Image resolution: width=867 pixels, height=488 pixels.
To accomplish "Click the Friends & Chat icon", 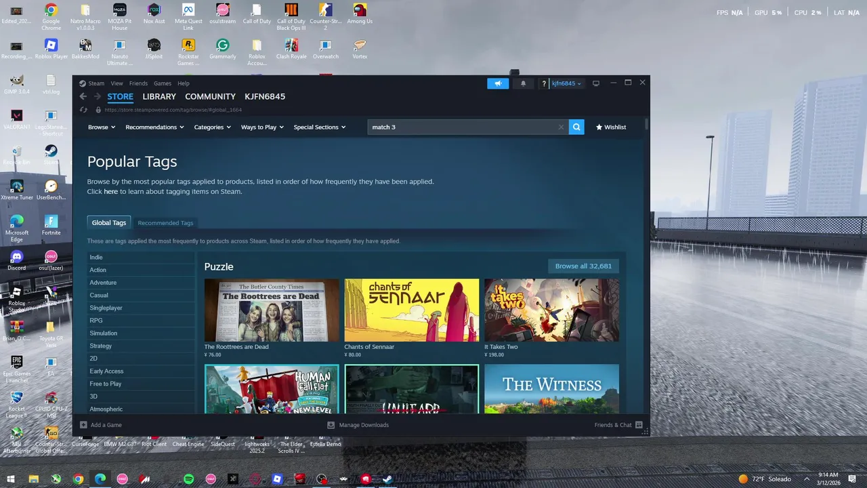I will point(639,425).
